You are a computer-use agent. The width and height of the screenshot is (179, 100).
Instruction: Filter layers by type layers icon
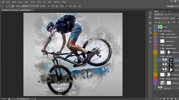tap(173, 14)
